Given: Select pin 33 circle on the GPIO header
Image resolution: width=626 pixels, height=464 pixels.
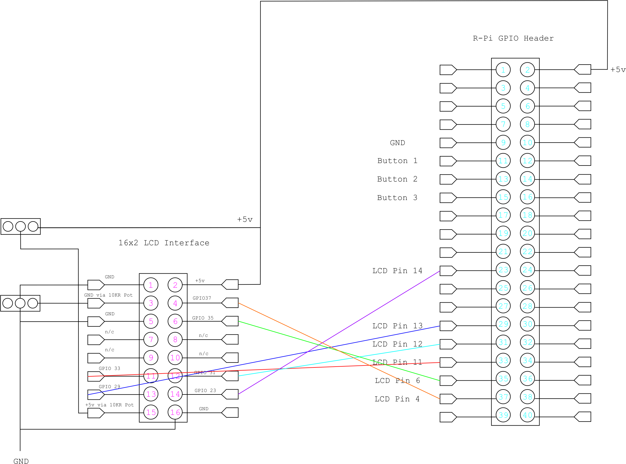Looking at the screenshot, I should coord(503,361).
